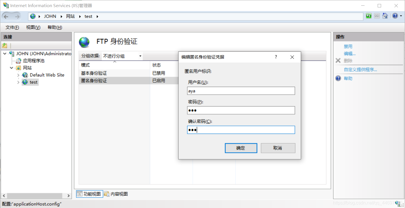Click the JOHN server node icon
Screen dimensions: 405x208
[12, 53]
